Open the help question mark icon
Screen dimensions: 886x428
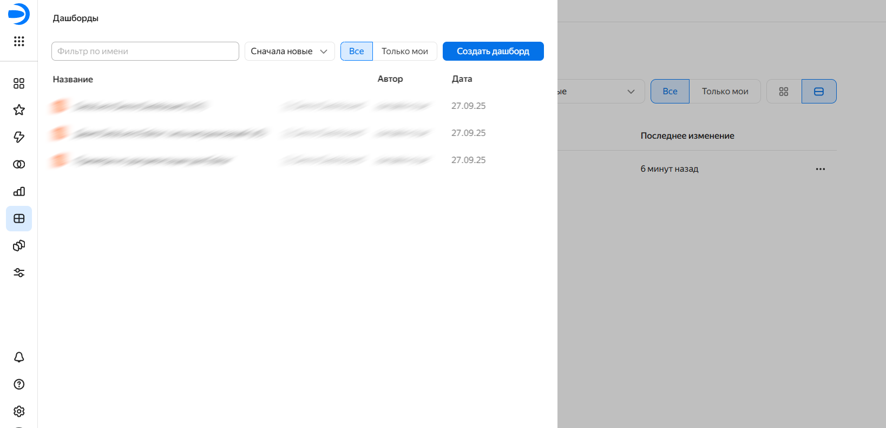point(19,384)
